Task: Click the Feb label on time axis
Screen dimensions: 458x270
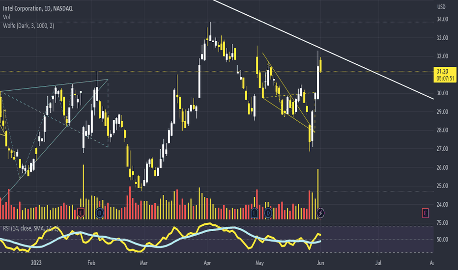Action: point(91,263)
